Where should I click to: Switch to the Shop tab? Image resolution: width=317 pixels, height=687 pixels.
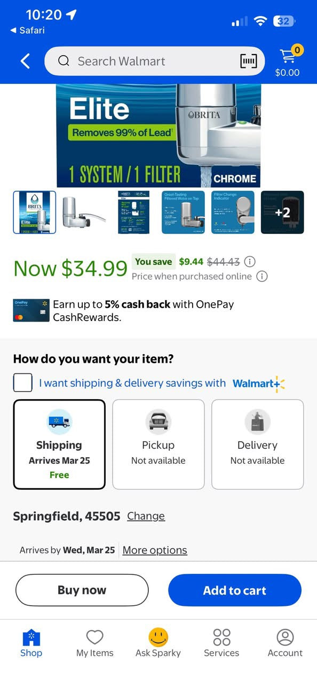tap(31, 643)
